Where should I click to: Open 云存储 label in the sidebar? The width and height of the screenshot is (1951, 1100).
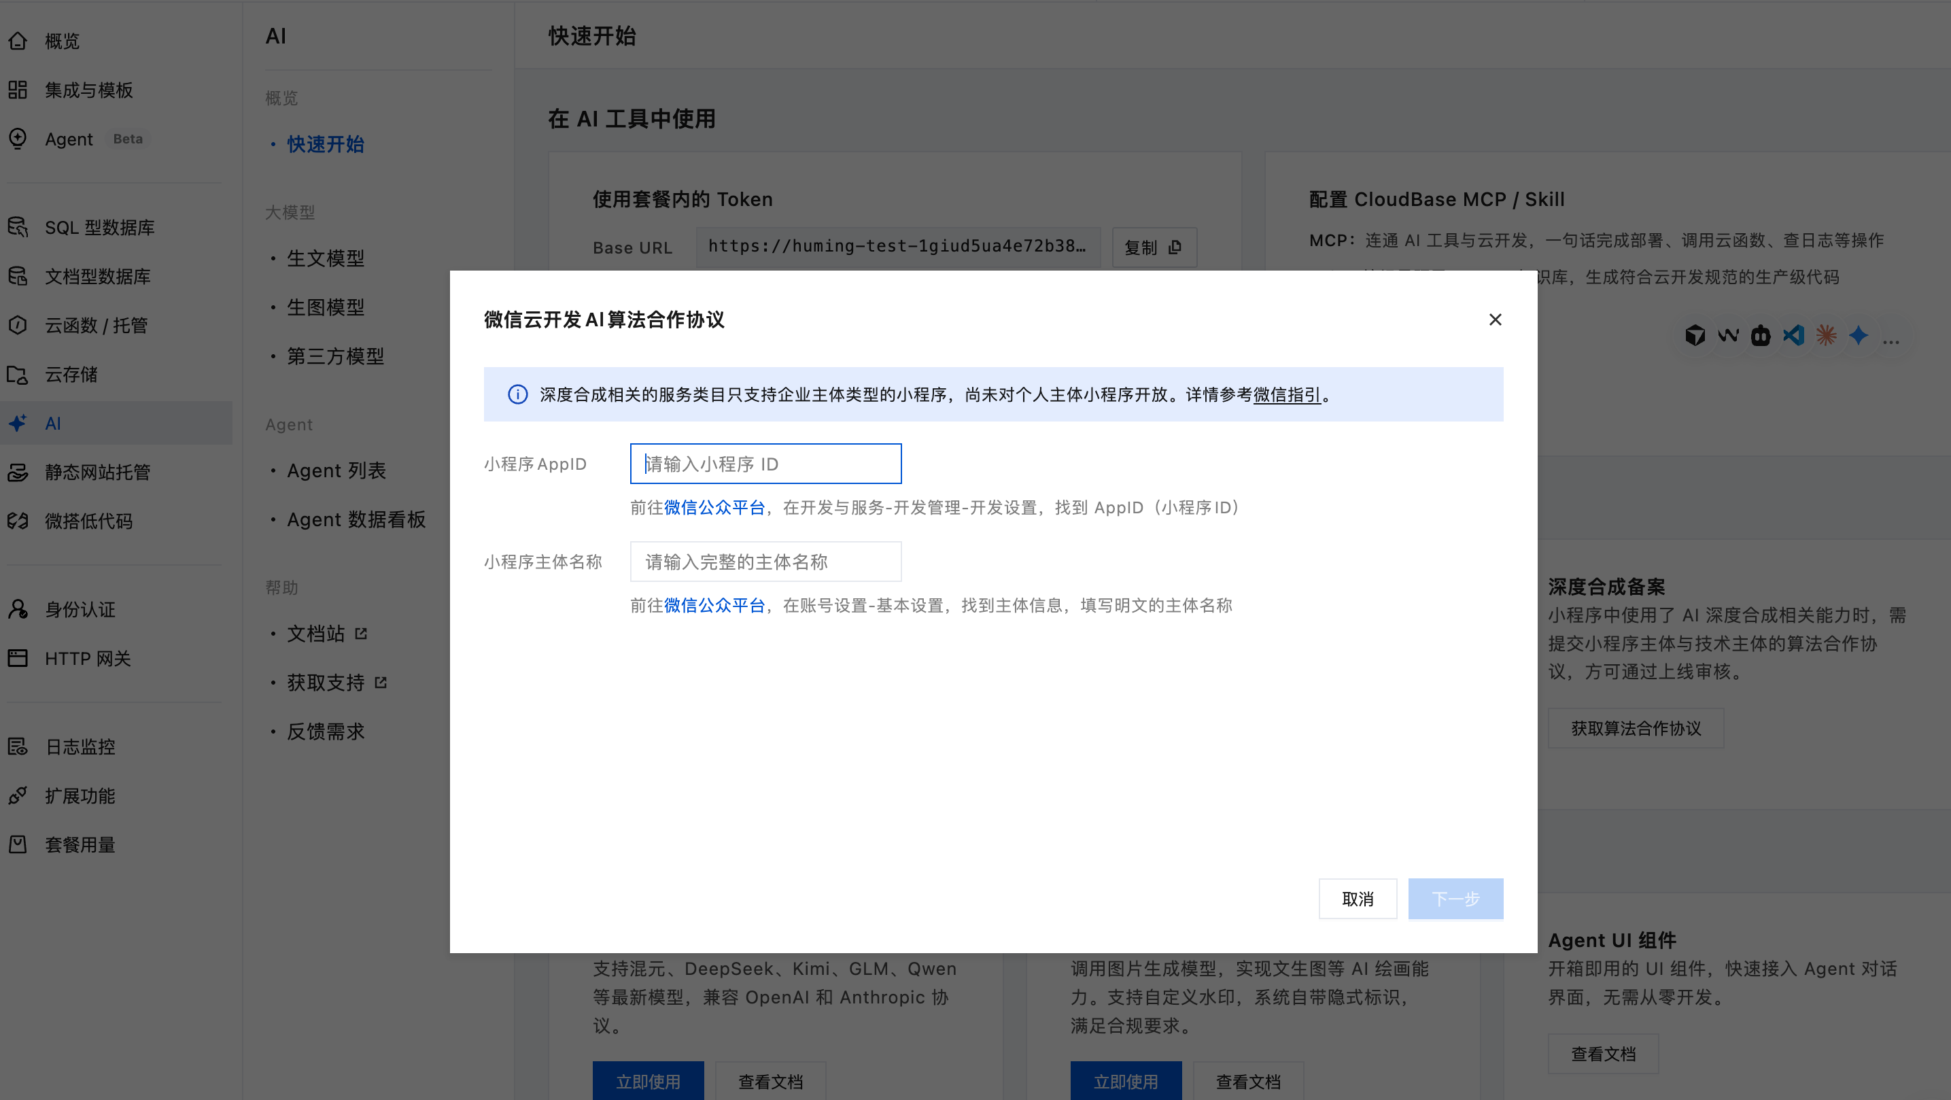(x=71, y=374)
